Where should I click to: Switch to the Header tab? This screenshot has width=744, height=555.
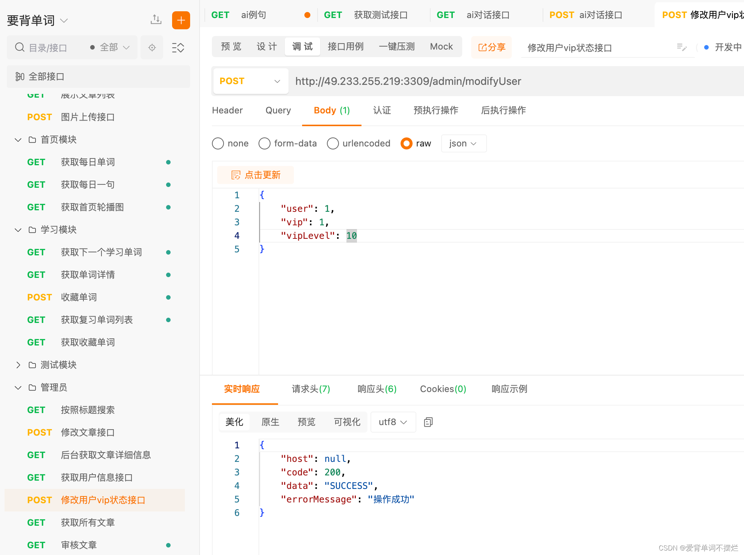click(227, 110)
